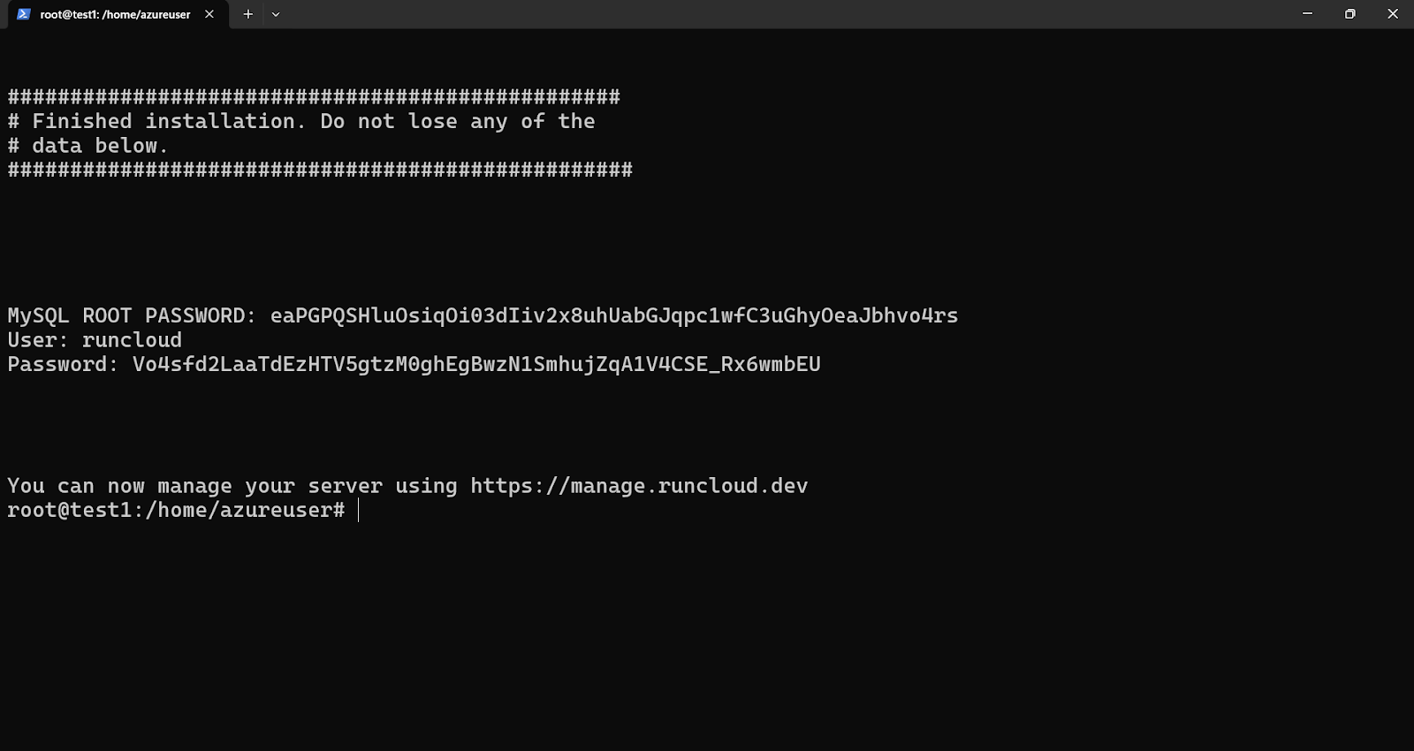Click the top row of hash characters

tap(314, 96)
